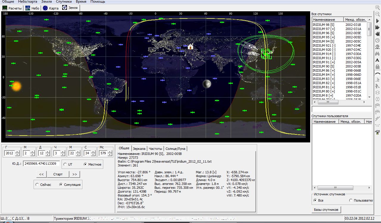
Task: Click the binoculars icon
Action: 377,53
